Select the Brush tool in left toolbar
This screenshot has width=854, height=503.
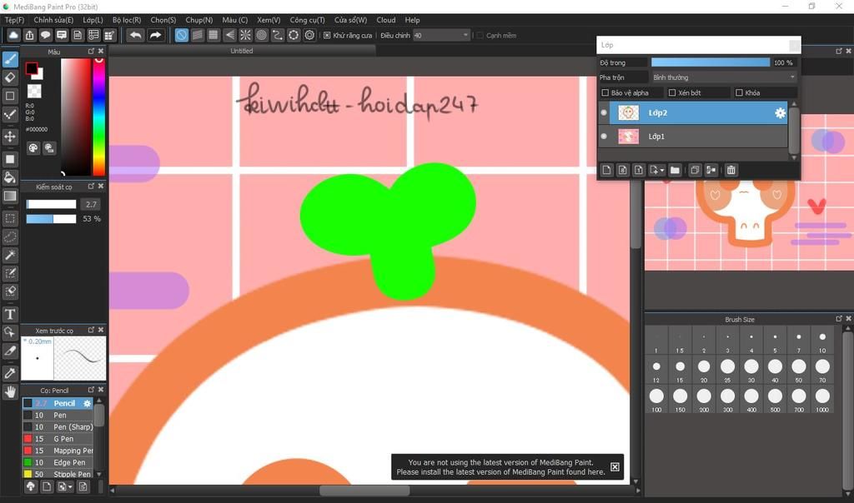tap(10, 59)
